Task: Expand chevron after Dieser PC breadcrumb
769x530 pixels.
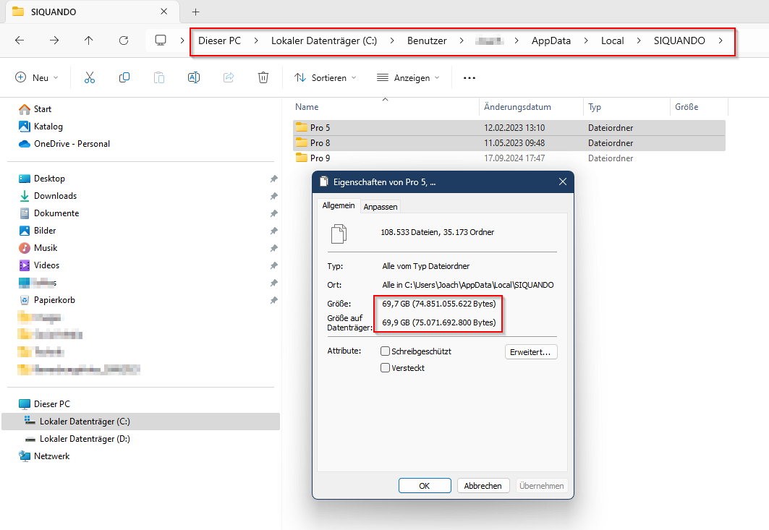Action: pyautogui.click(x=256, y=40)
